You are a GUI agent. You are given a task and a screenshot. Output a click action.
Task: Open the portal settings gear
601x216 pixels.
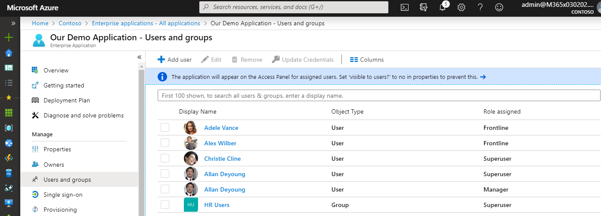461,7
